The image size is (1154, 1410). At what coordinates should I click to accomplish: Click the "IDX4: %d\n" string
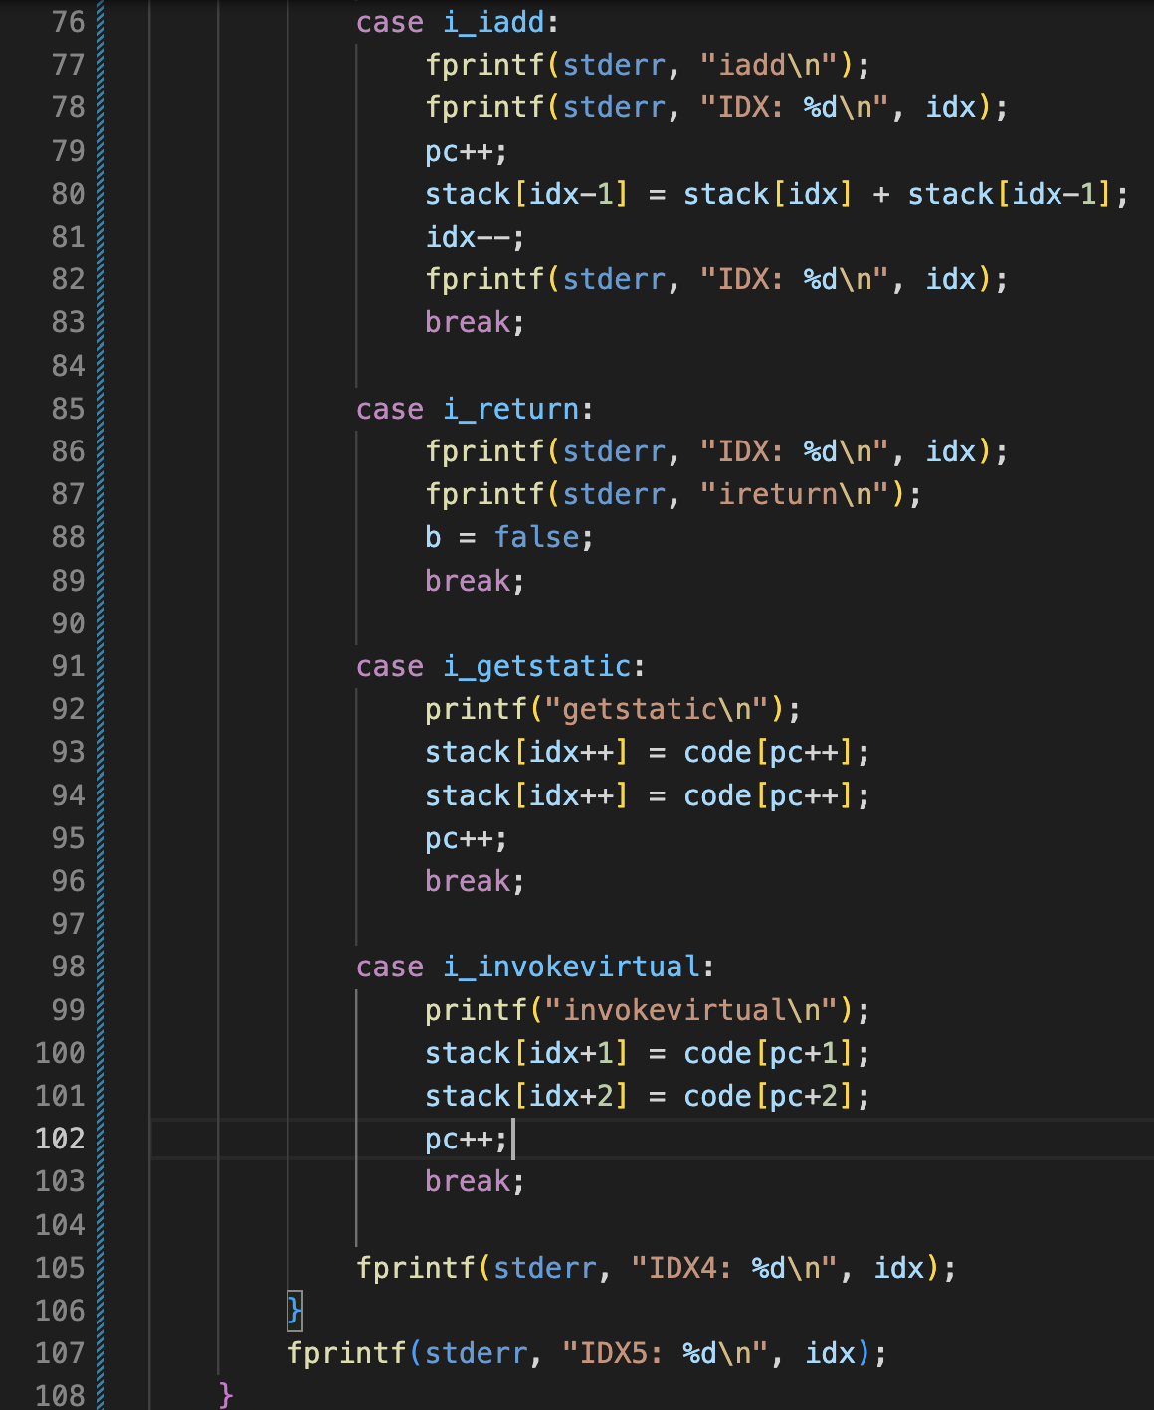(x=741, y=1268)
